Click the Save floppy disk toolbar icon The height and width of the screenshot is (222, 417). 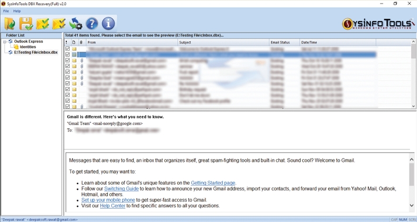26,23
